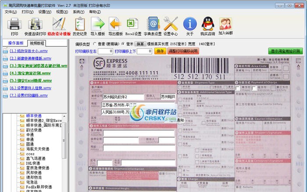Screen dimensions: 307x192
Task: Click 打印偏移上下 input field
Action: click(144, 51)
